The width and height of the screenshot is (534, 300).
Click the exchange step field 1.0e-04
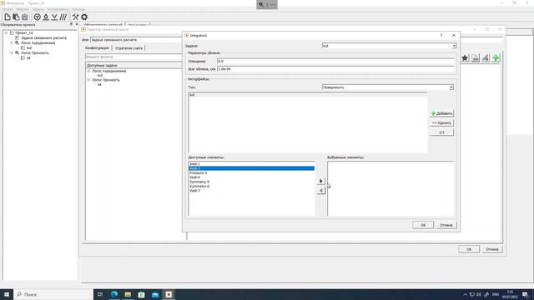pyautogui.click(x=335, y=69)
